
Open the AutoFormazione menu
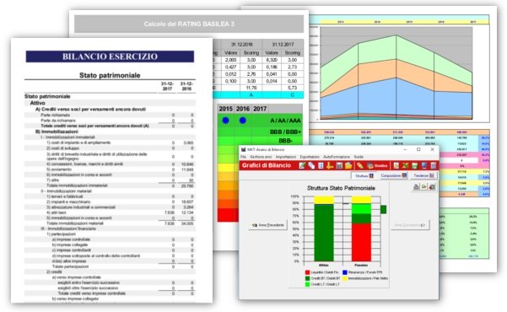point(337,157)
